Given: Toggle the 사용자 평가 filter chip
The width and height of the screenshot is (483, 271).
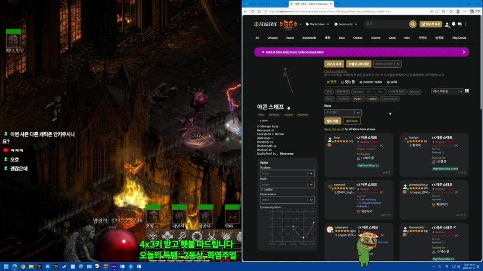Looking at the screenshot, I should pyautogui.click(x=397, y=91).
